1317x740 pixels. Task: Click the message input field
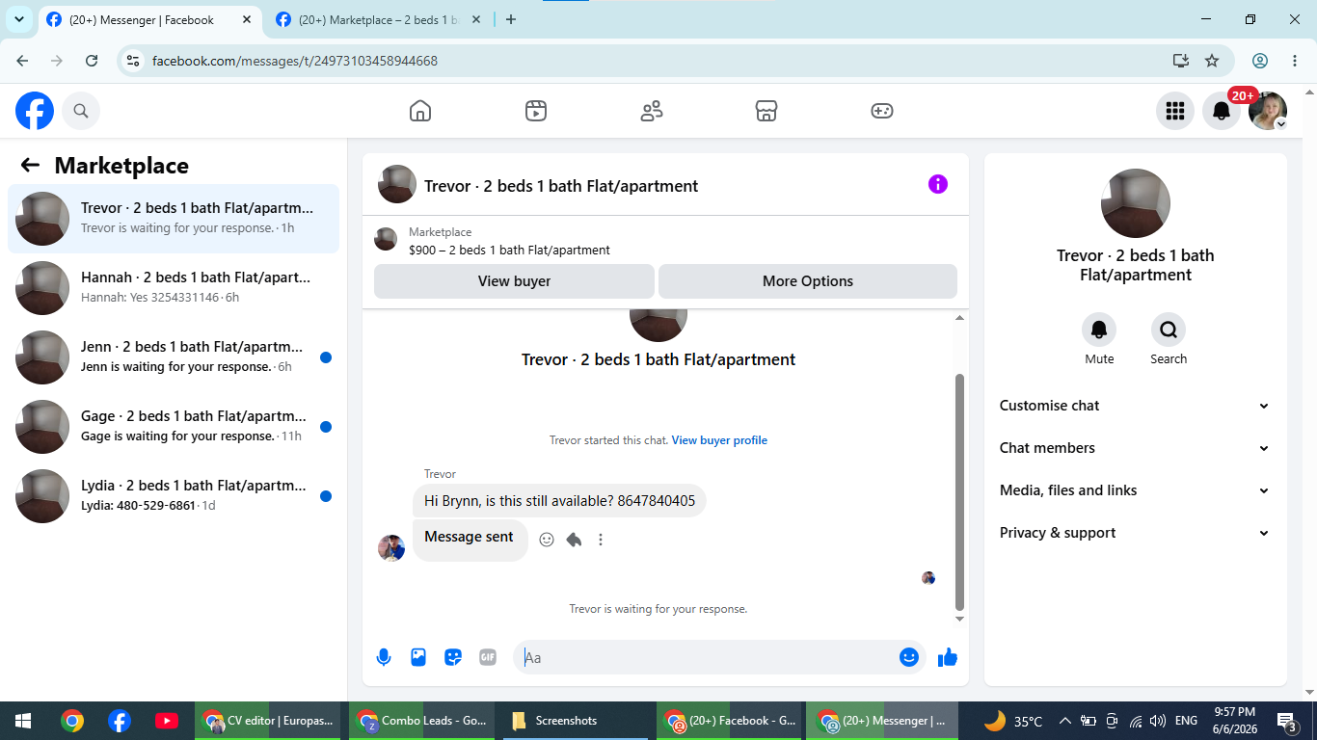(709, 657)
